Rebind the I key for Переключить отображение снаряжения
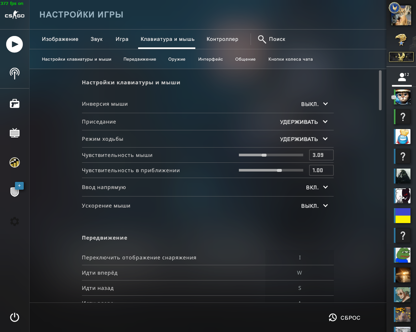This screenshot has height=332, width=416. (x=300, y=258)
